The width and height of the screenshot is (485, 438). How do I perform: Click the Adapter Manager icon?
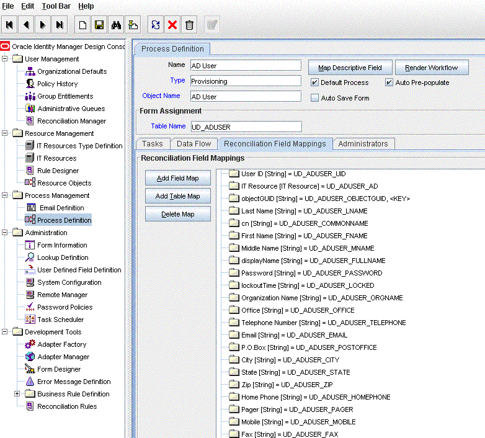pyautogui.click(x=30, y=357)
